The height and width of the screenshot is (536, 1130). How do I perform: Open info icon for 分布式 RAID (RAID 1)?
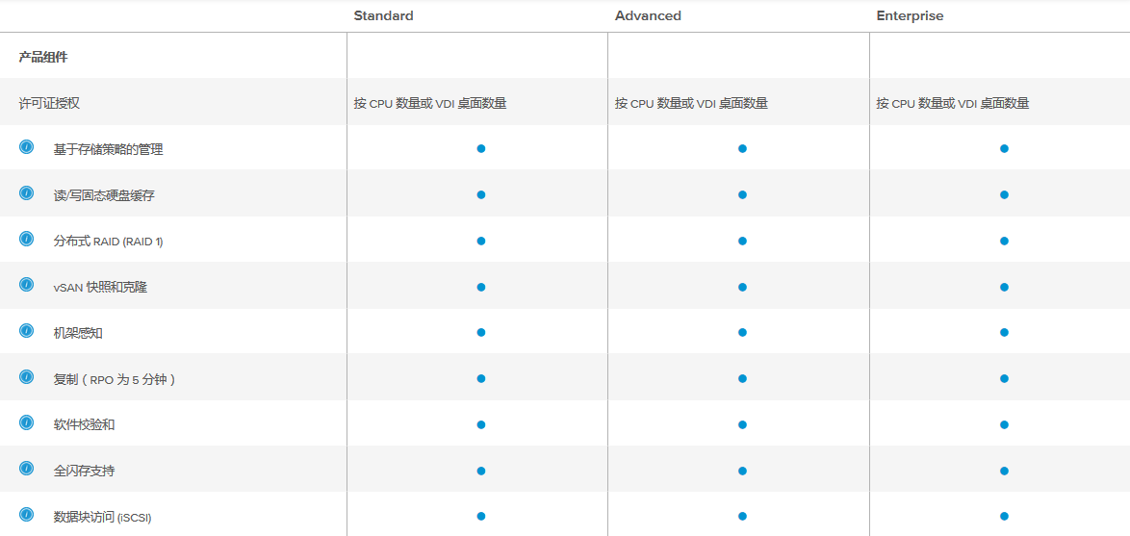[x=27, y=239]
